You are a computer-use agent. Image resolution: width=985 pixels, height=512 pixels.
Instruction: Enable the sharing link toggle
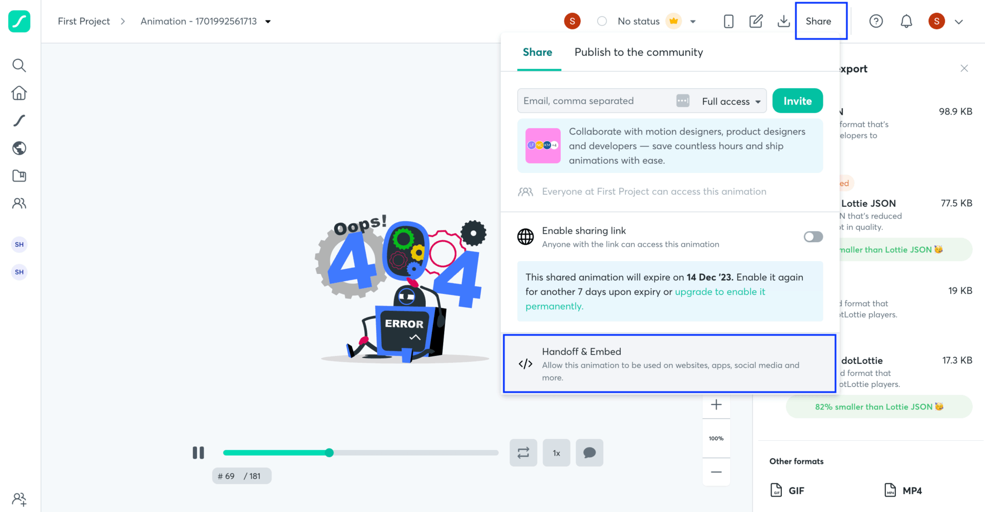(x=813, y=237)
